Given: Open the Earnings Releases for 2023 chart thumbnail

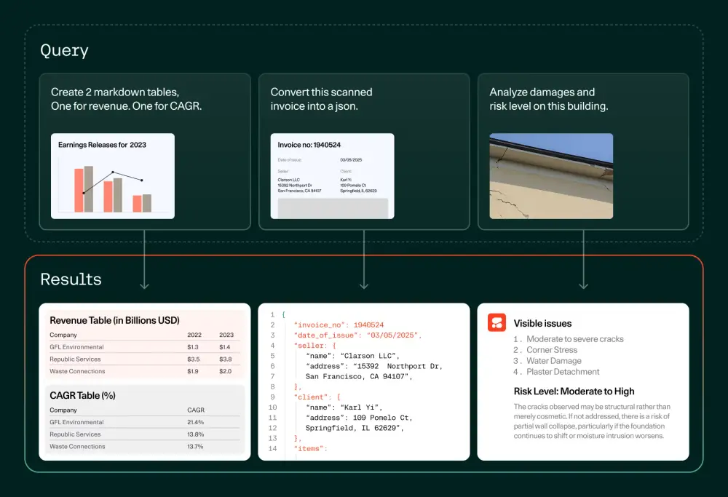Looking at the screenshot, I should (x=113, y=175).
